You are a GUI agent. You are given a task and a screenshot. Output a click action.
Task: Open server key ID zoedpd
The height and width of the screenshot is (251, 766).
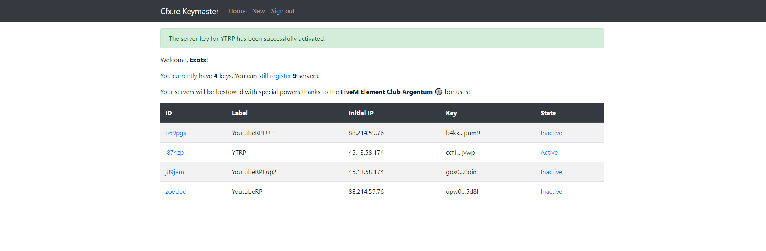(x=176, y=192)
